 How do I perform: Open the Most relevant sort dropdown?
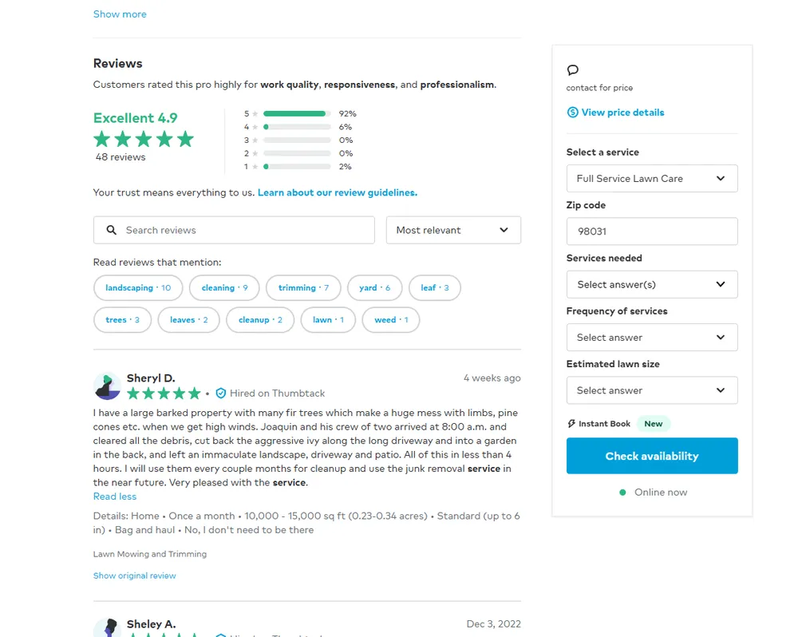pos(453,230)
